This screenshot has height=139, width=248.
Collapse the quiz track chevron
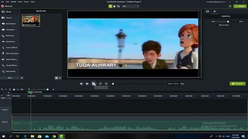[x=9, y=95]
